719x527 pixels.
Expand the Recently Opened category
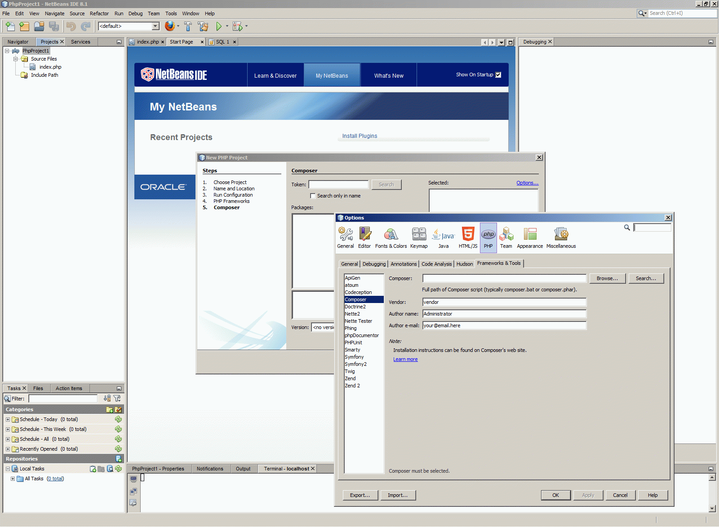coord(8,449)
